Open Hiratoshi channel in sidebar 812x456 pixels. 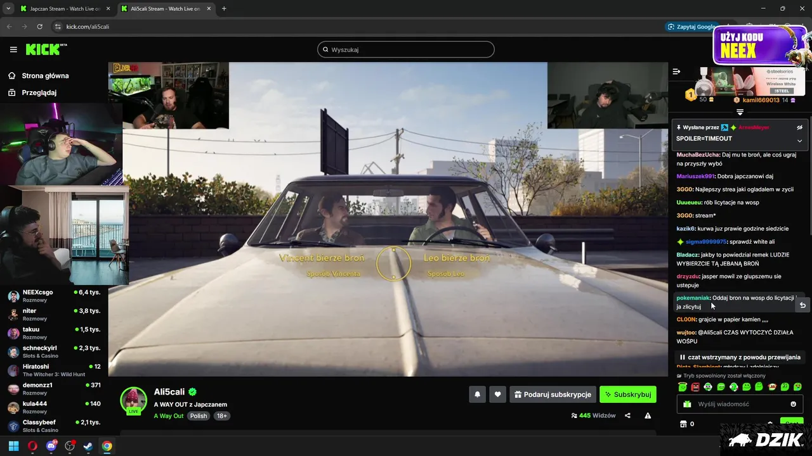[x=54, y=370]
